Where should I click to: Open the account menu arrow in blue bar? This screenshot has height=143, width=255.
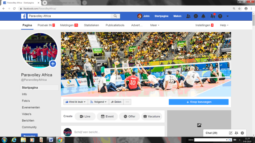[x=228, y=16]
